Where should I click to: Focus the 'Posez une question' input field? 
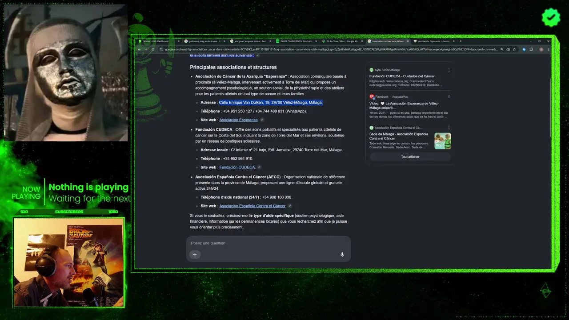pos(268,243)
